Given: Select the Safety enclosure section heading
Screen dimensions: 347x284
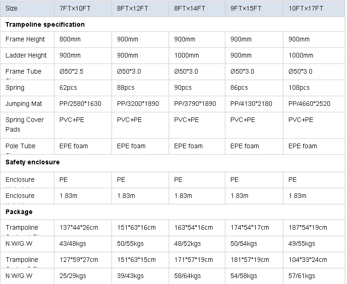Looking at the screenshot, I should pyautogui.click(x=32, y=162).
